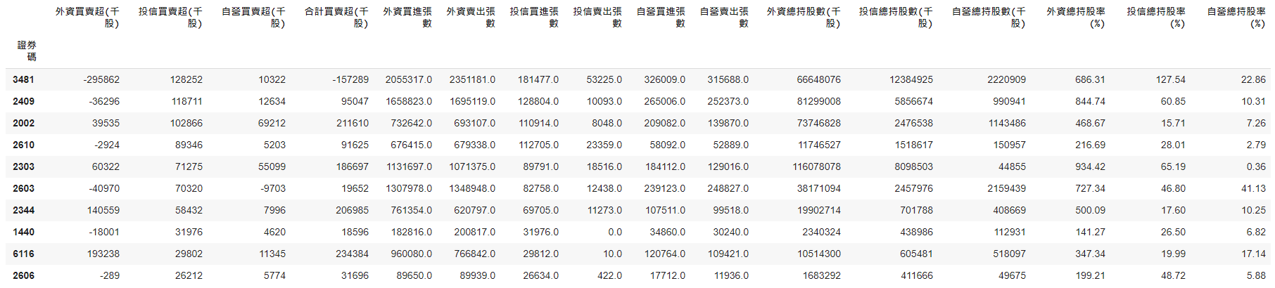Click the 外資買進張數 column header
This screenshot has height=288, width=1275.
click(x=408, y=18)
